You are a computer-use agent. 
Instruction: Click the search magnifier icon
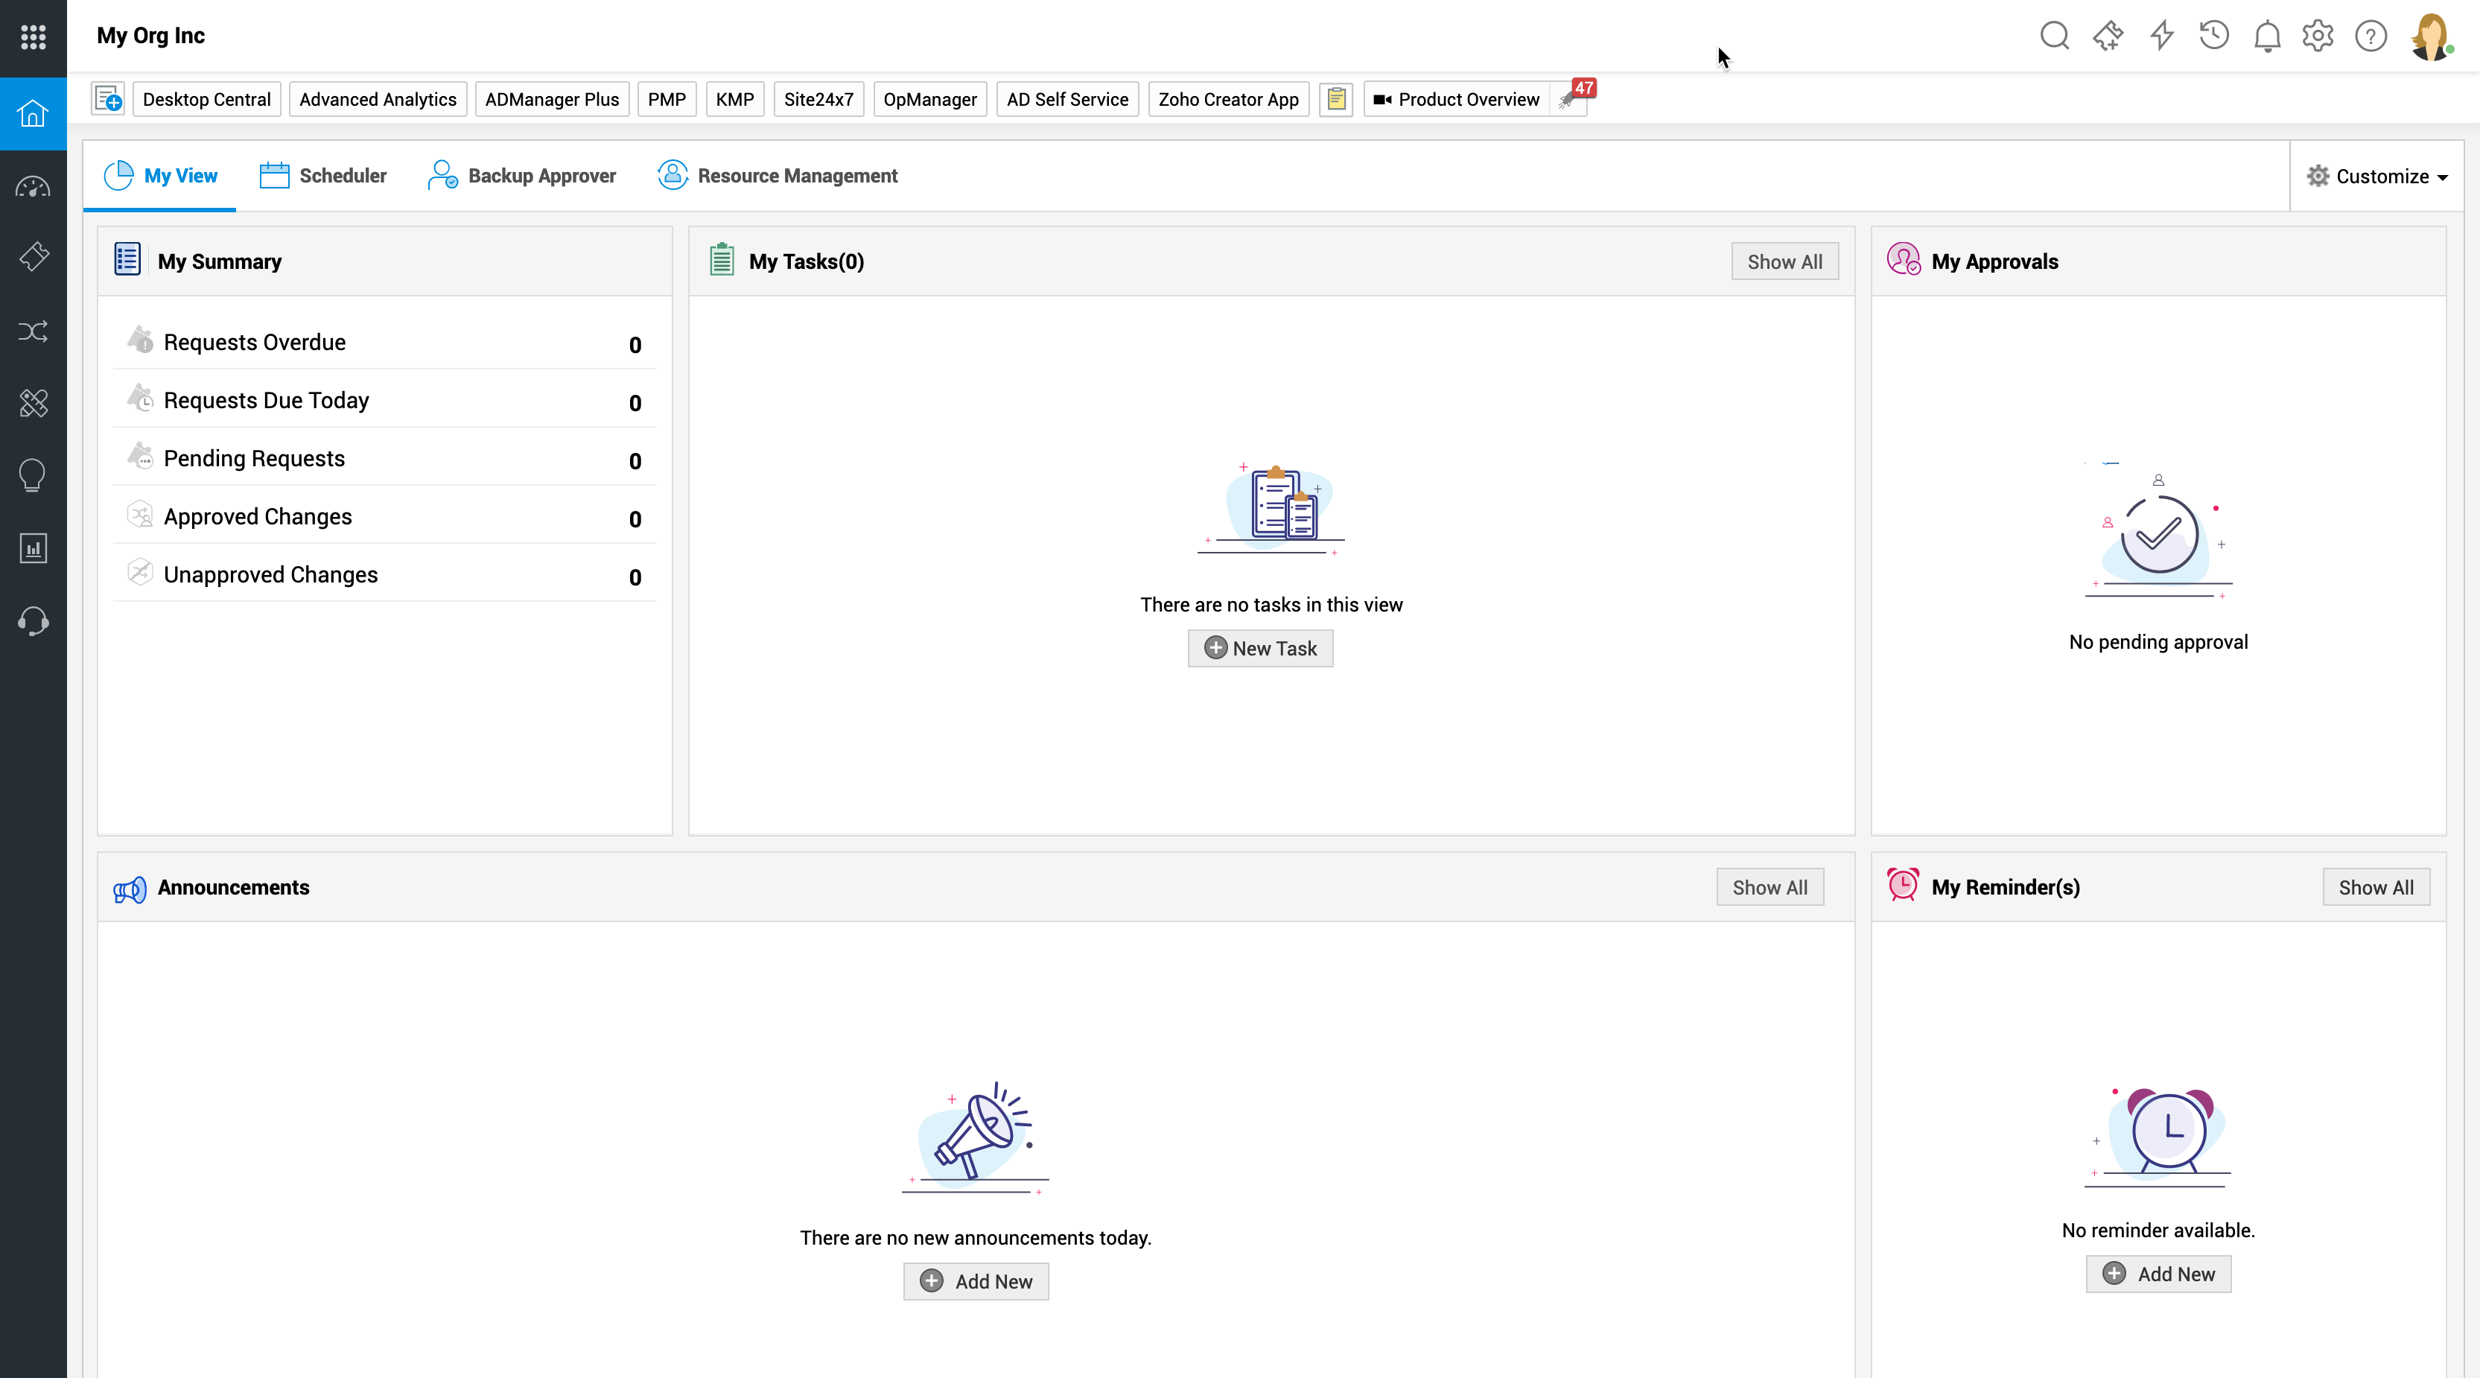coord(2053,36)
